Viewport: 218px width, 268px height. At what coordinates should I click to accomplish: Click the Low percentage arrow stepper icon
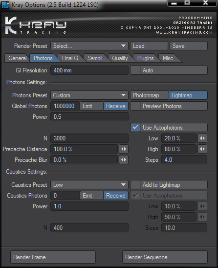202,138
